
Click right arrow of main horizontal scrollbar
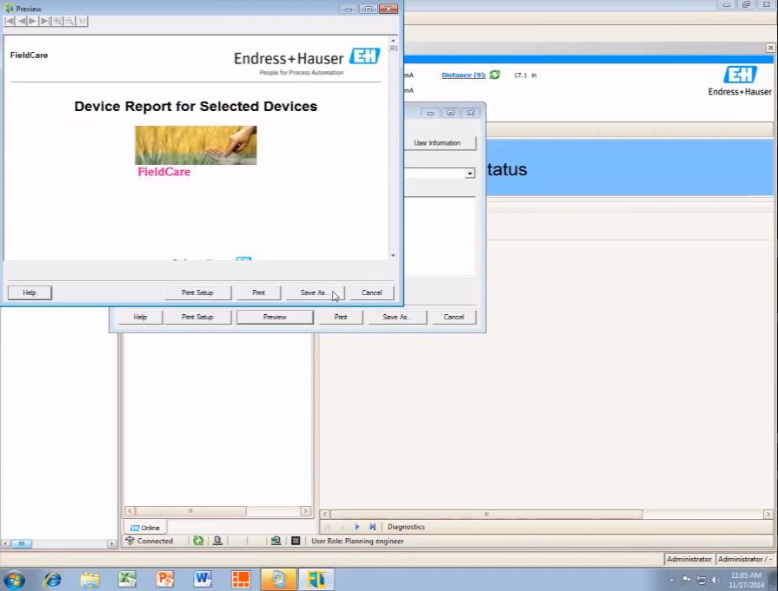[768, 515]
